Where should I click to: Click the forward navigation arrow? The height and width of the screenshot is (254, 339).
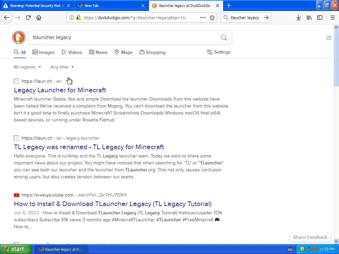(18, 18)
